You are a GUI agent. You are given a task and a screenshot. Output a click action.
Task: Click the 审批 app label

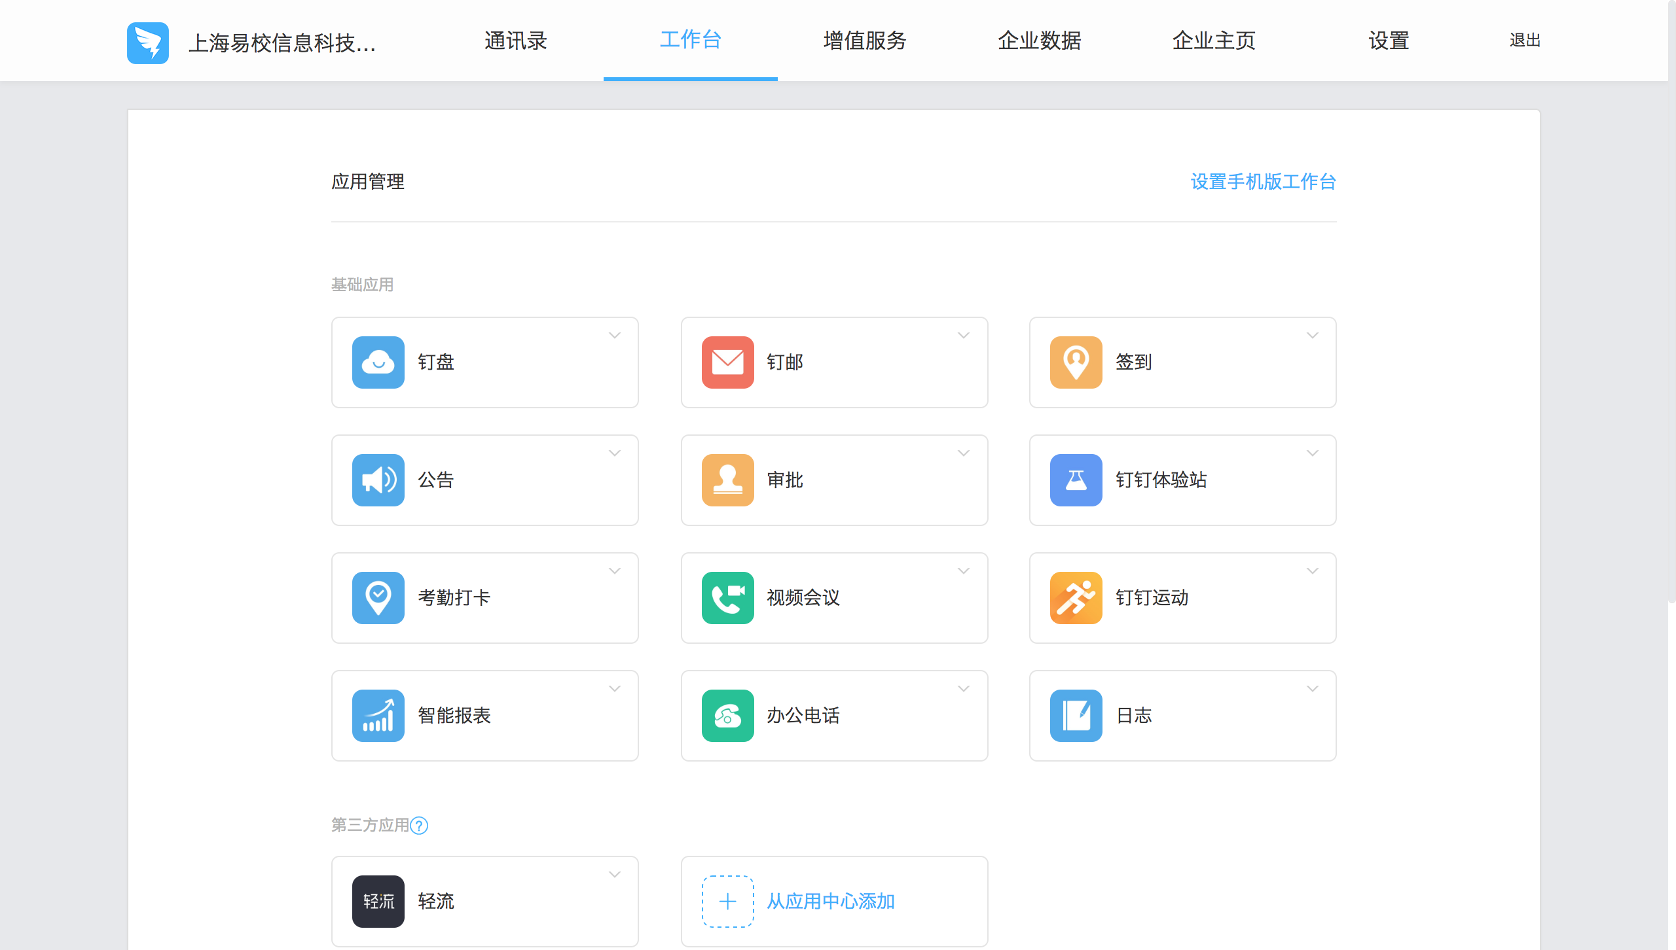(785, 480)
